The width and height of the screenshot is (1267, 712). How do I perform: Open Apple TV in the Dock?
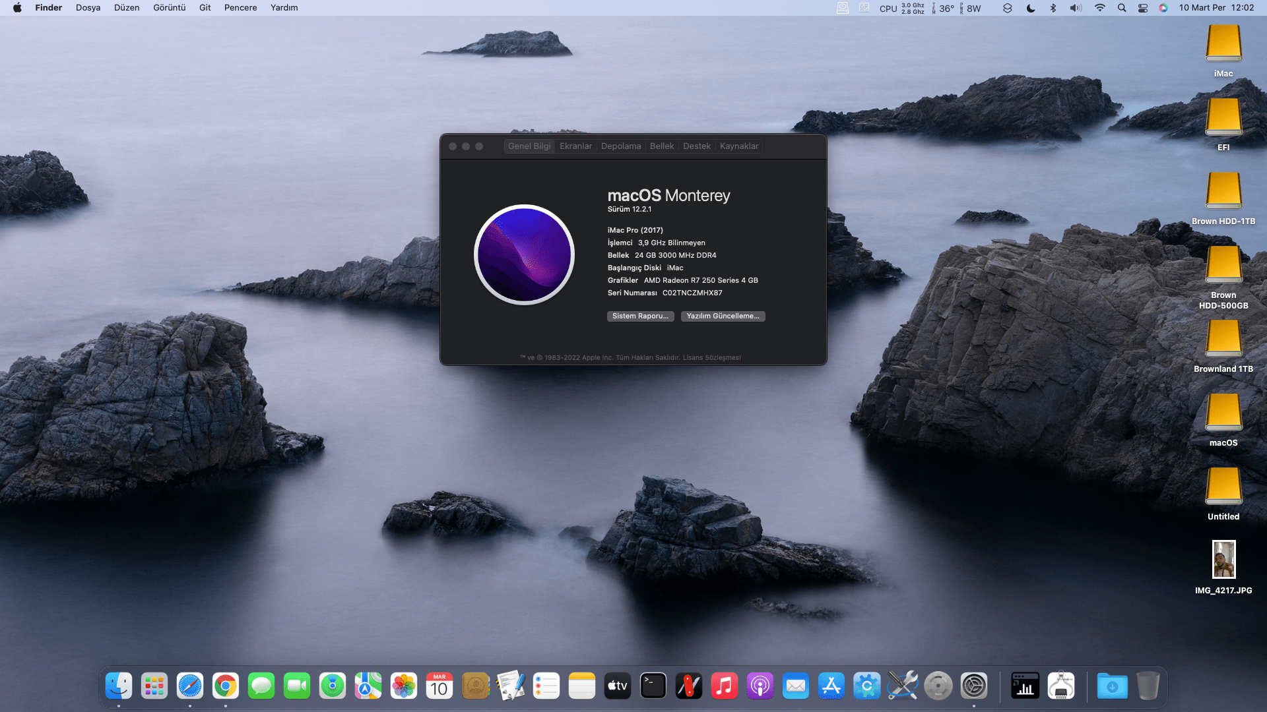click(618, 686)
